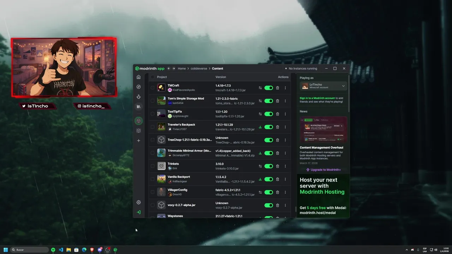
Task: Delete voxy-0.2.7-alpha.jar
Action: [x=278, y=205]
